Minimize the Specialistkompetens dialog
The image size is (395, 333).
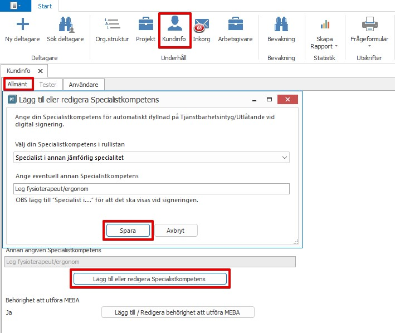[255, 100]
